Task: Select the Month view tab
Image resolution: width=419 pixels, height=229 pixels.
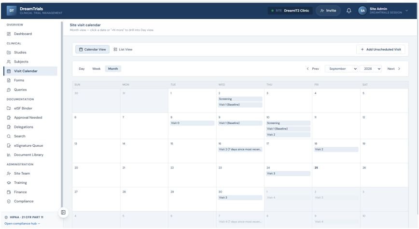Action: coord(113,69)
